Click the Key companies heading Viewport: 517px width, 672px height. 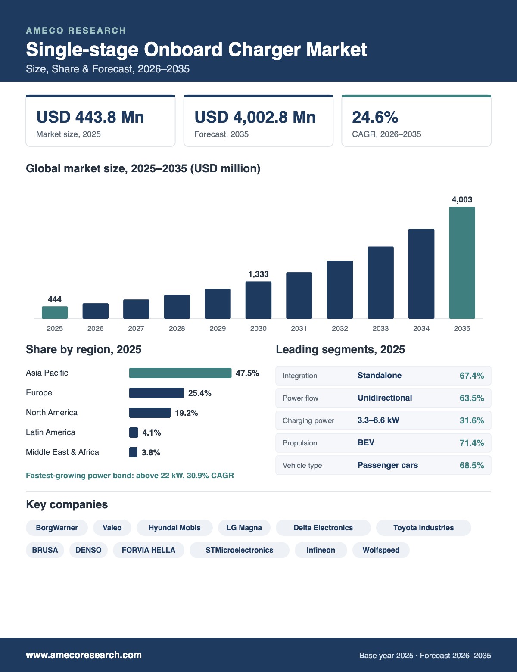click(67, 504)
